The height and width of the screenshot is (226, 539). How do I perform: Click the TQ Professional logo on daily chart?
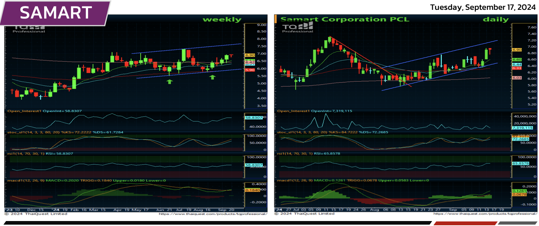pyautogui.click(x=298, y=27)
